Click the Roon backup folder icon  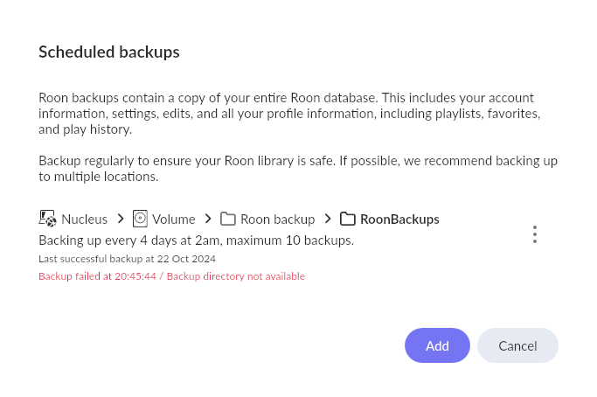(227, 219)
